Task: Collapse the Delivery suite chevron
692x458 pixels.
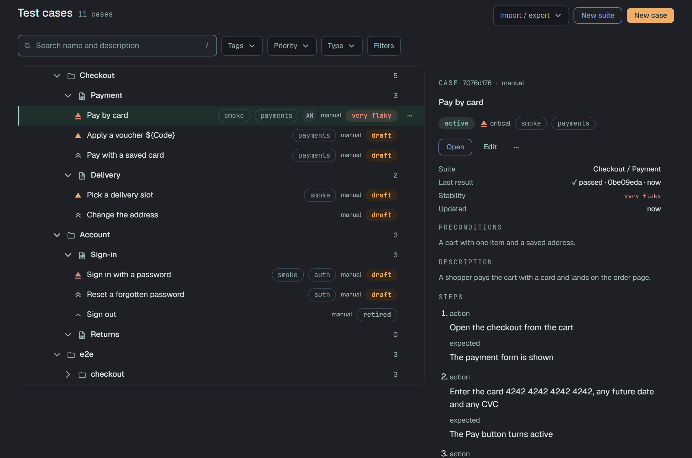Action: 68,175
